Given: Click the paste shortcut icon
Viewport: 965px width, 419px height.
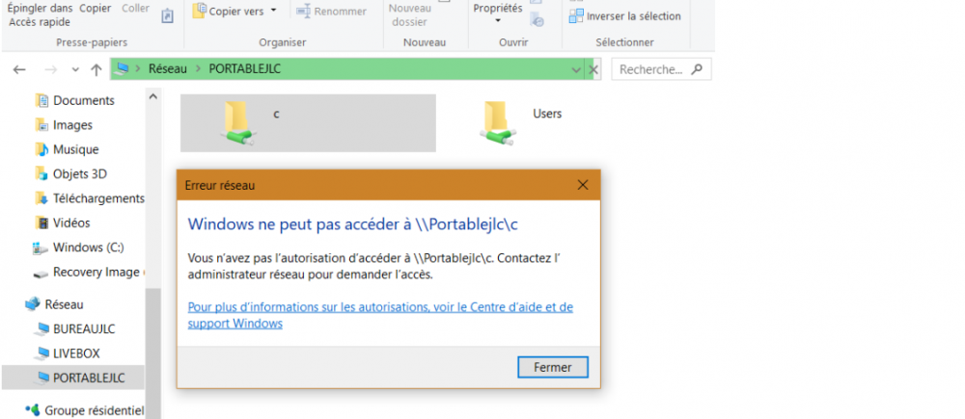Looking at the screenshot, I should 167,16.
